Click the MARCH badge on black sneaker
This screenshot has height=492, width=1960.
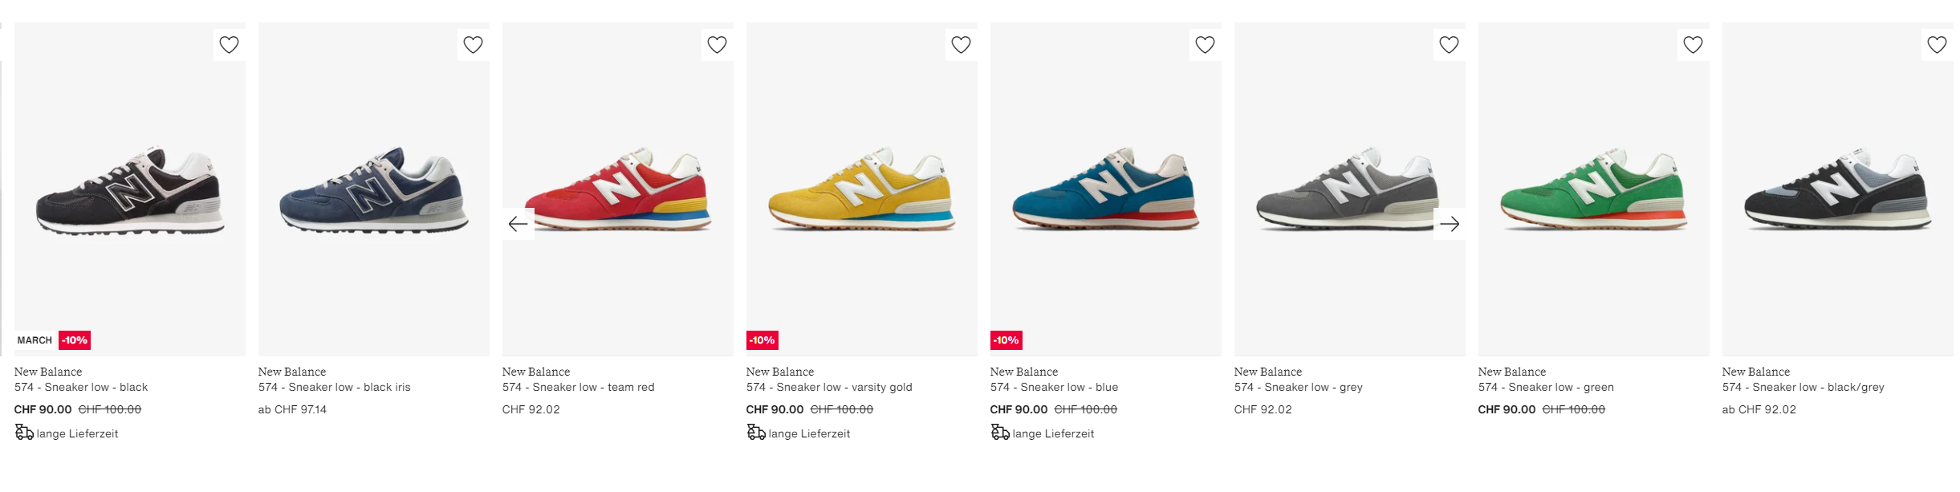point(35,340)
